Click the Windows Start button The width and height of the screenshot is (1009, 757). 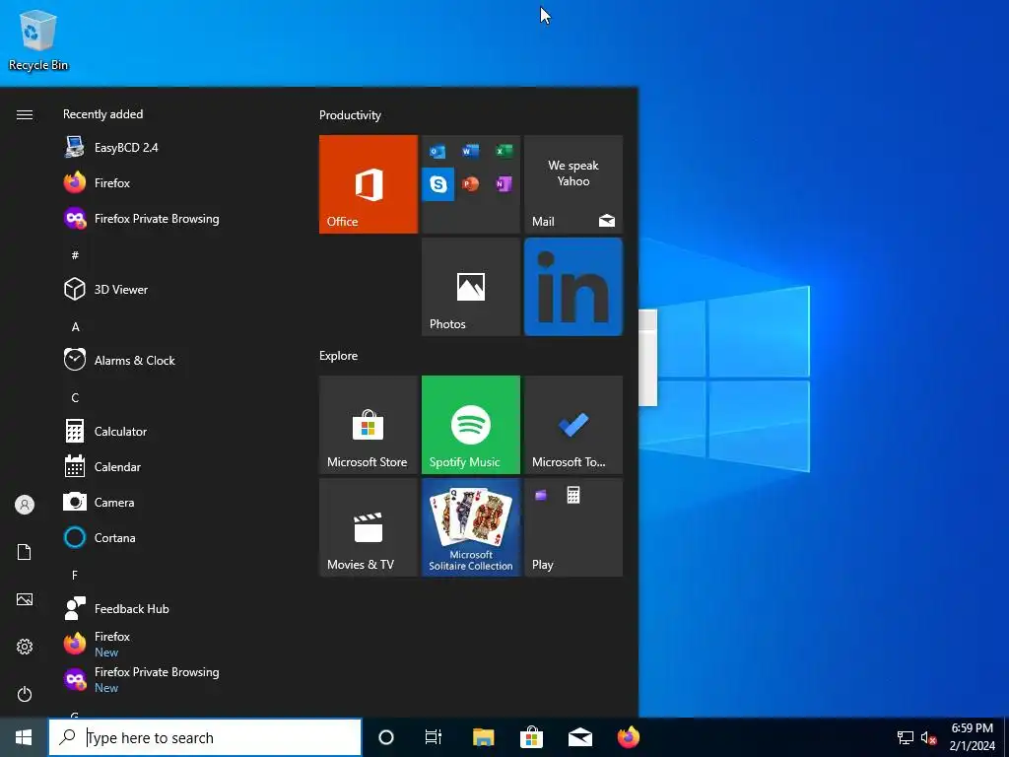click(x=24, y=737)
